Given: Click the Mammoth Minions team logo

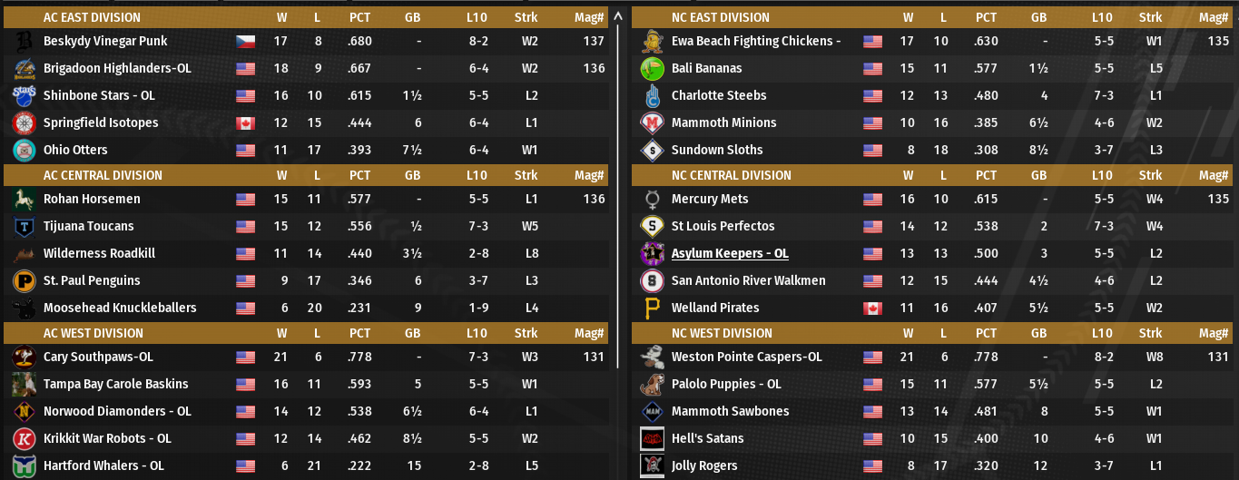Looking at the screenshot, I should 652,122.
